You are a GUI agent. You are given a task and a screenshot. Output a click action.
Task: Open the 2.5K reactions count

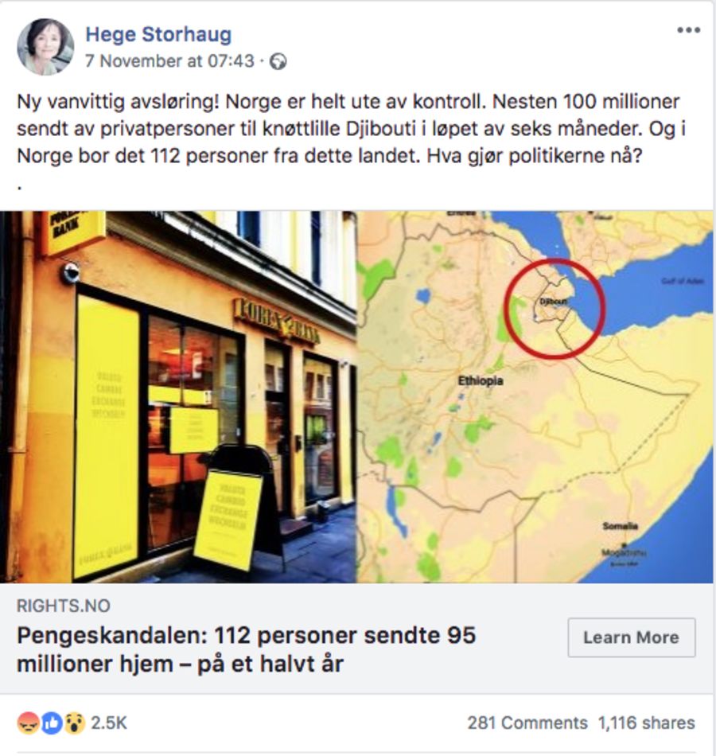(x=109, y=723)
